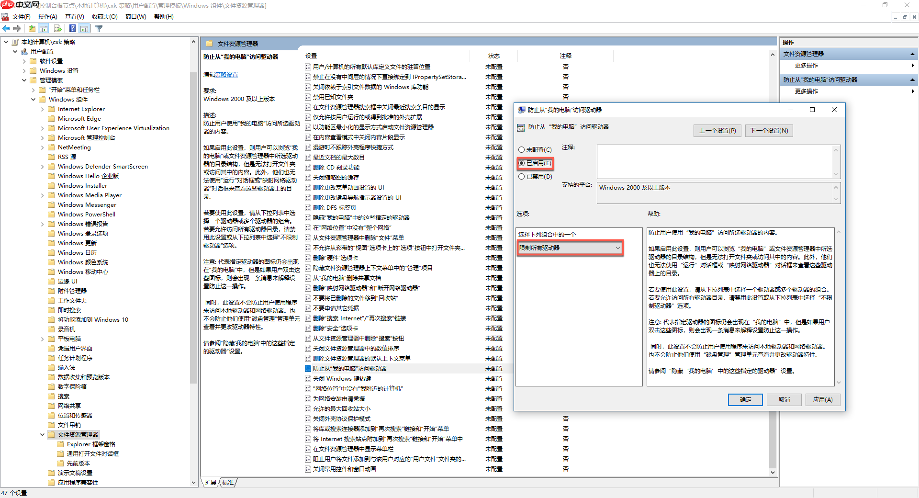Click the Up one level folder icon
Image resolution: width=919 pixels, height=498 pixels.
coord(32,29)
